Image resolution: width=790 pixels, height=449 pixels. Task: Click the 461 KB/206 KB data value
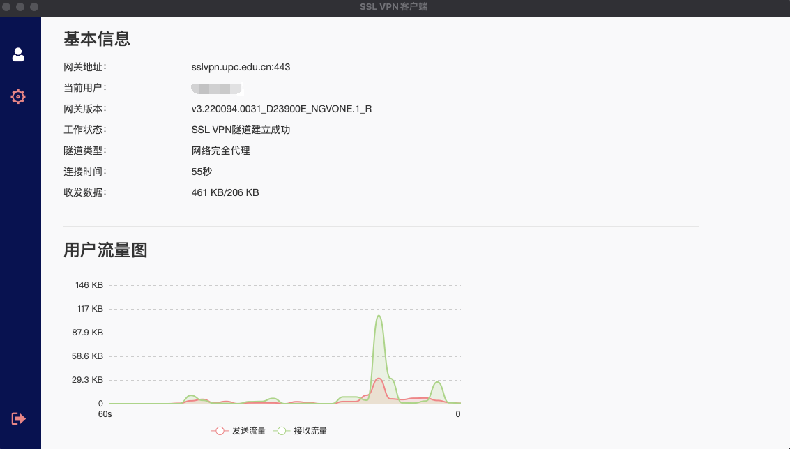point(225,192)
